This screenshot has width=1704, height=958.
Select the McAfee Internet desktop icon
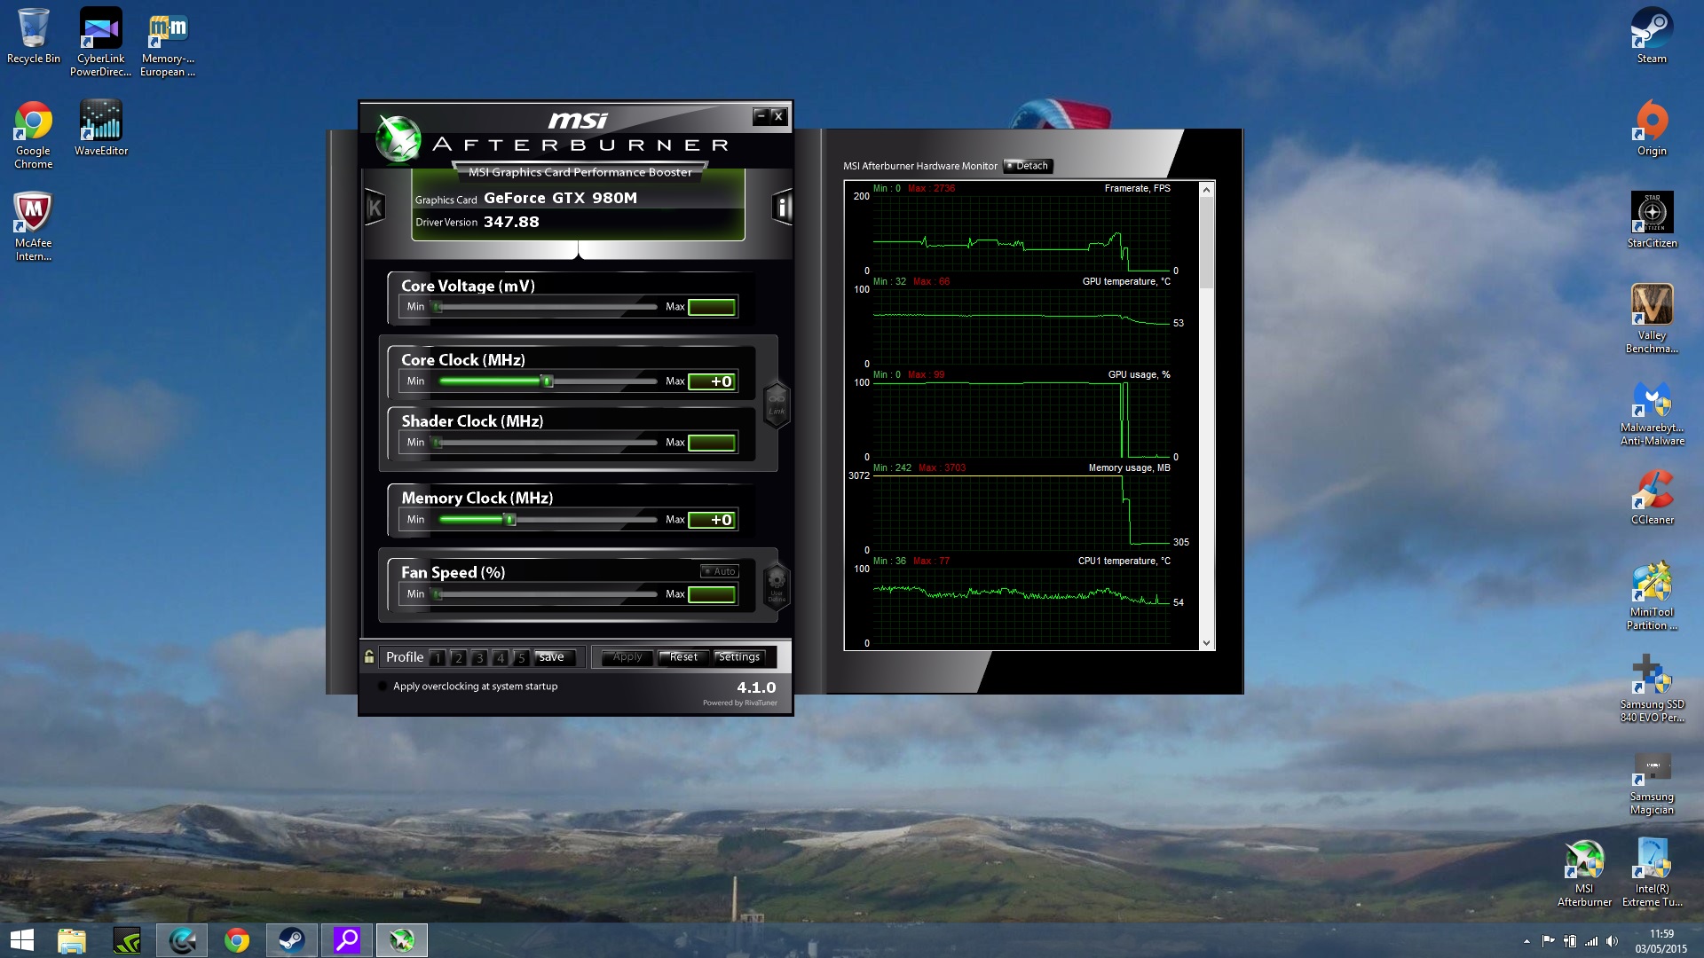click(x=34, y=227)
